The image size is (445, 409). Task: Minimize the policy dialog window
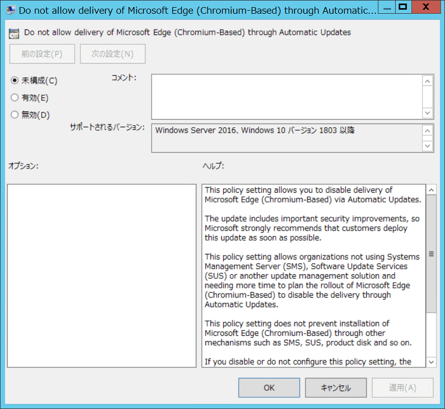click(x=387, y=7)
